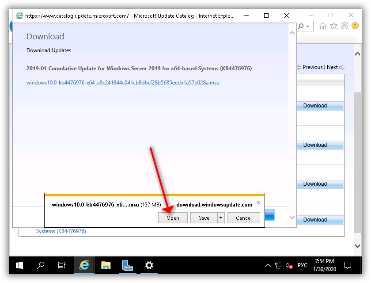Open Internet Explorer Home icon
Image resolution: width=371 pixels, height=283 pixels.
pos(323,26)
